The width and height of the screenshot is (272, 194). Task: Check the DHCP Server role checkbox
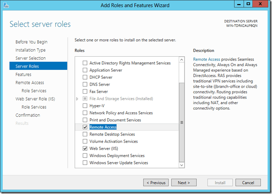[x=85, y=77]
